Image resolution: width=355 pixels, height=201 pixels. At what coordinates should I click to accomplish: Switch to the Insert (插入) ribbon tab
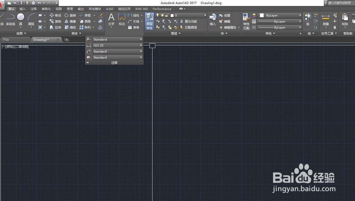[x=22, y=9]
